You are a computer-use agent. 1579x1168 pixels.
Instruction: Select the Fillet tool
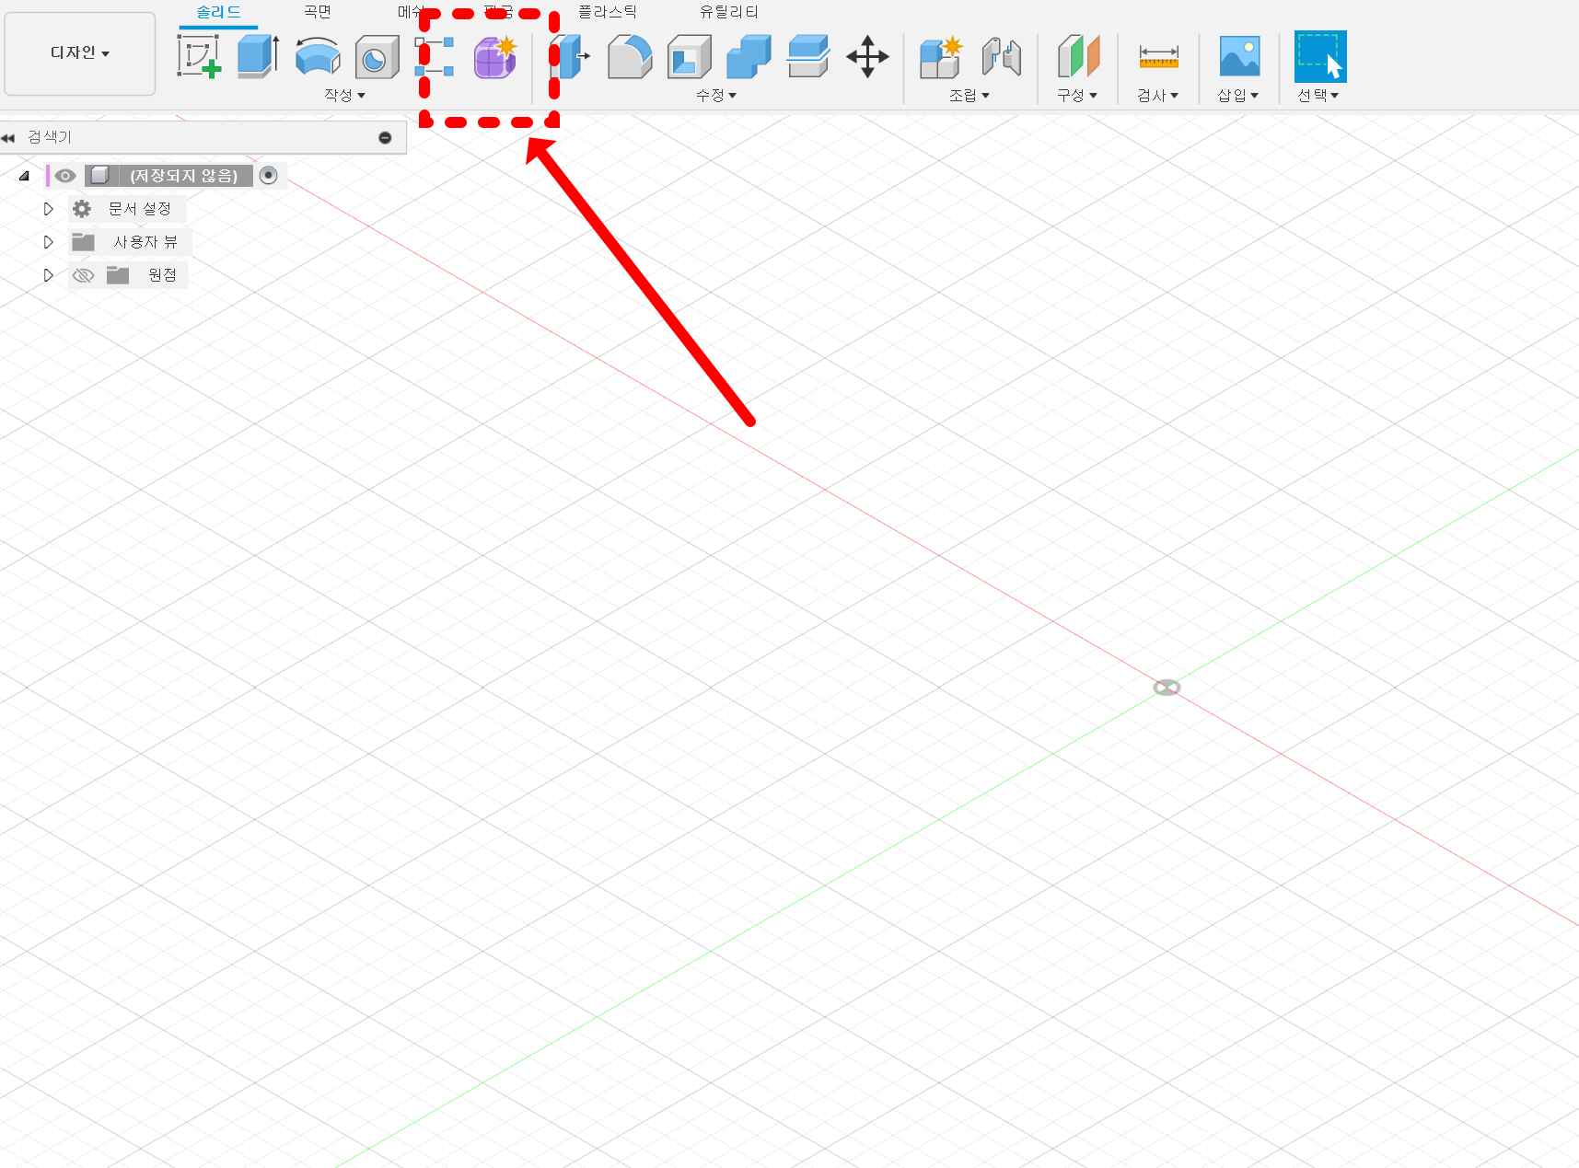[630, 56]
